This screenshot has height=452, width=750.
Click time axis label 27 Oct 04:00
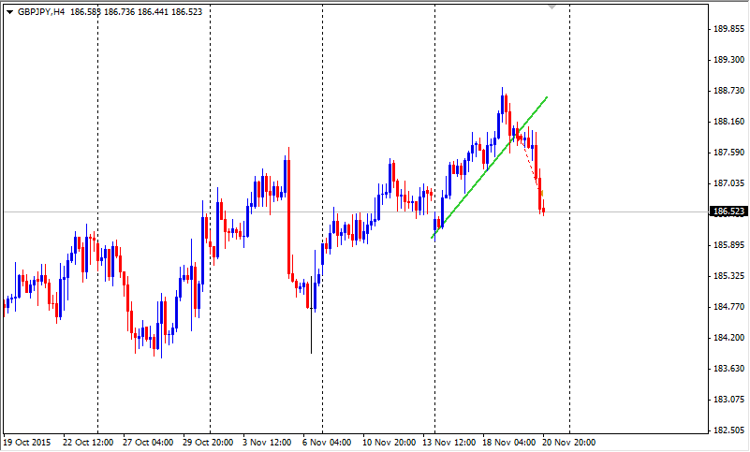[x=148, y=443]
